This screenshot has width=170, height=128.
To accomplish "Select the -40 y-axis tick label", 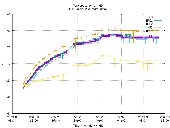I will coord(8,97).
